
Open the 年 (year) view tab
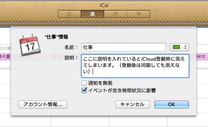coord(139,14)
